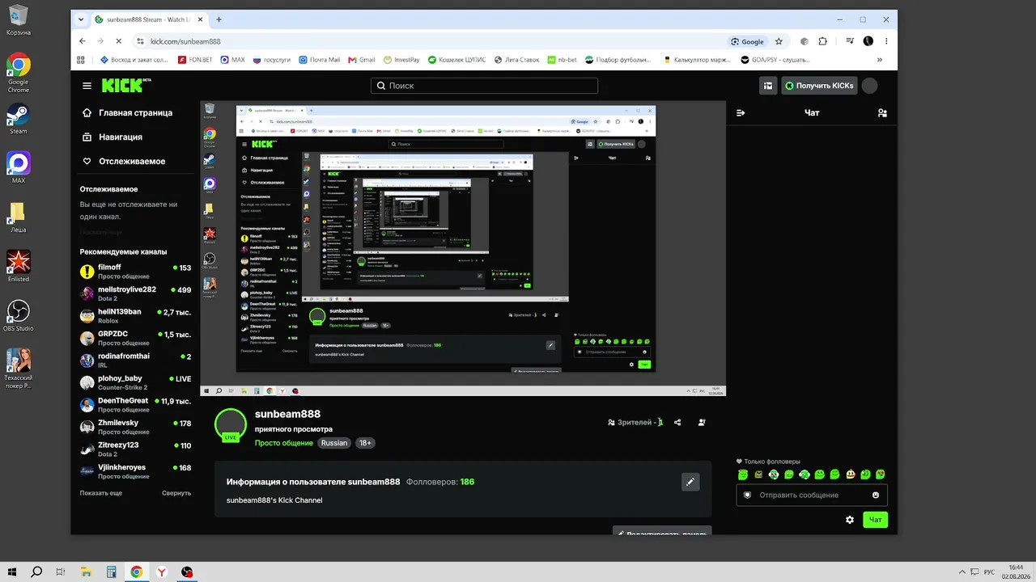
Task: Focus the Поиск search field
Action: click(484, 86)
